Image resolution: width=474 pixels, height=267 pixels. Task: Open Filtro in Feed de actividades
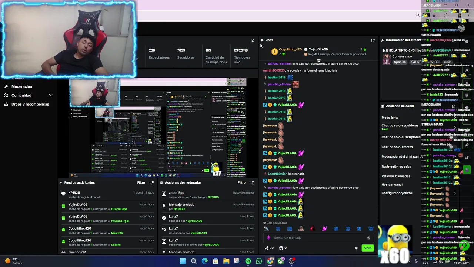click(x=141, y=183)
